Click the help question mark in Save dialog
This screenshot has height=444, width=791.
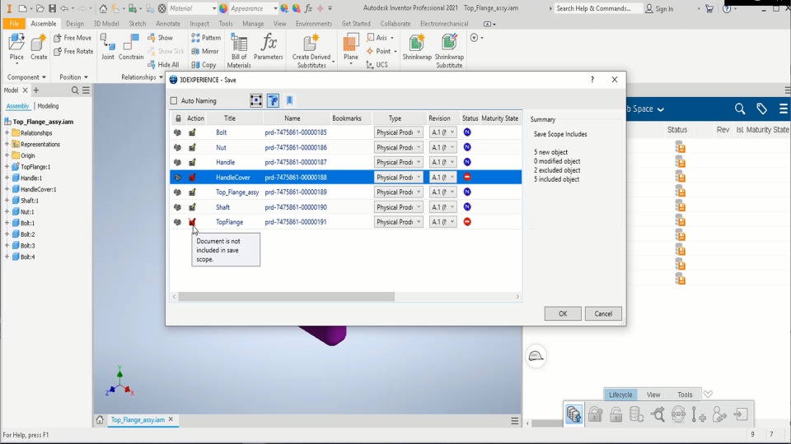(x=592, y=80)
